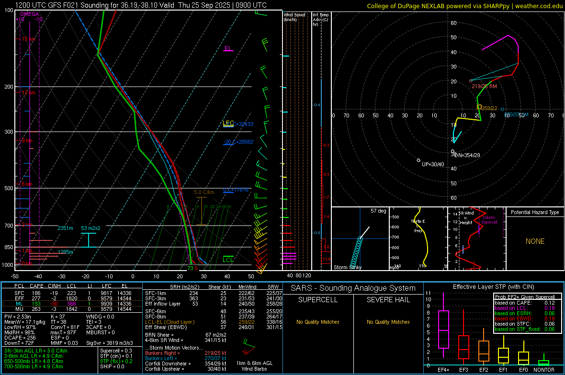This screenshot has height=375, width=565.
Task: Click the '57 deg' slinky tilt value
Action: click(x=378, y=211)
